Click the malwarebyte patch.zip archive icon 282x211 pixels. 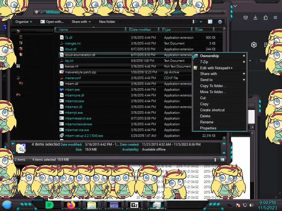pyautogui.click(x=62, y=72)
